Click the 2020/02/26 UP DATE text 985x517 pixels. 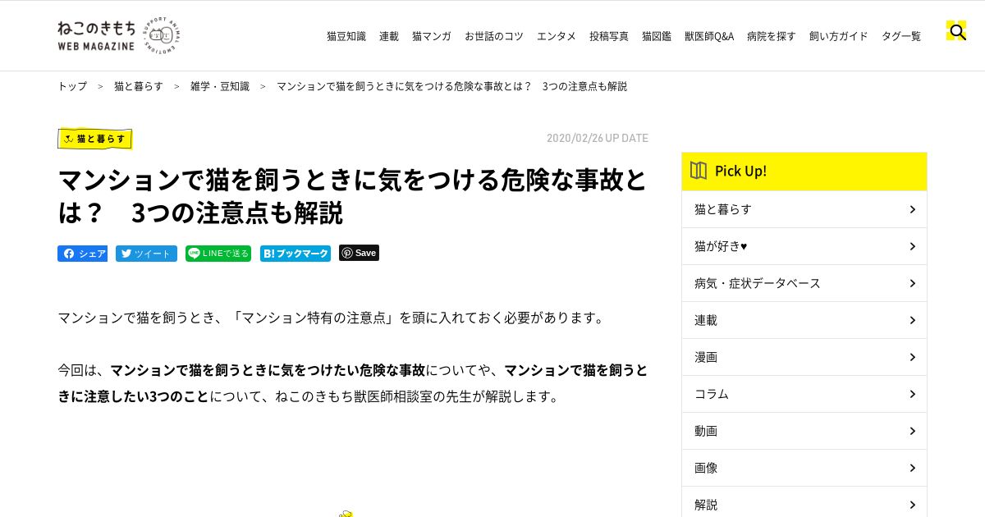coord(598,138)
